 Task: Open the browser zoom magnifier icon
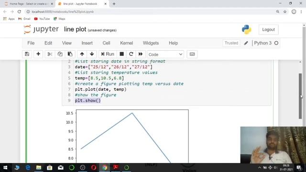(x=277, y=11)
